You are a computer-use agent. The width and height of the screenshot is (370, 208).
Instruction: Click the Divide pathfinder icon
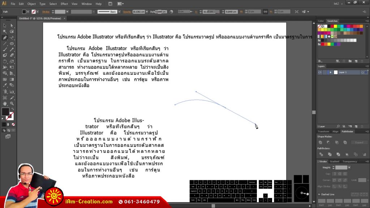coord(321,155)
